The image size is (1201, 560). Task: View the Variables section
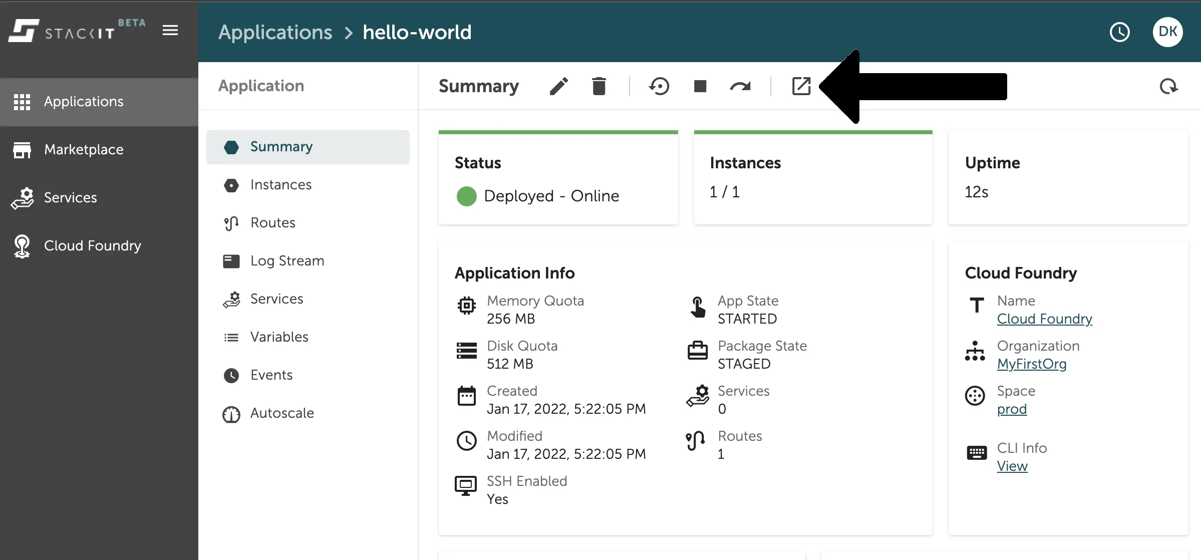(x=279, y=337)
